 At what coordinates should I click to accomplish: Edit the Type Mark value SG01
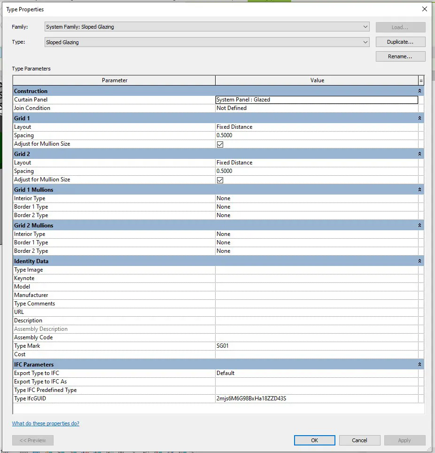[x=317, y=346]
